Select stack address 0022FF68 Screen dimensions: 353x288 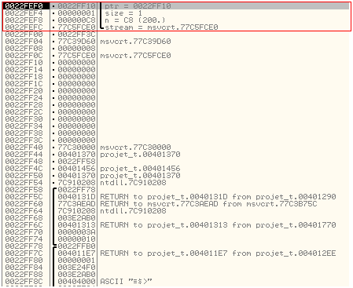coord(24,218)
